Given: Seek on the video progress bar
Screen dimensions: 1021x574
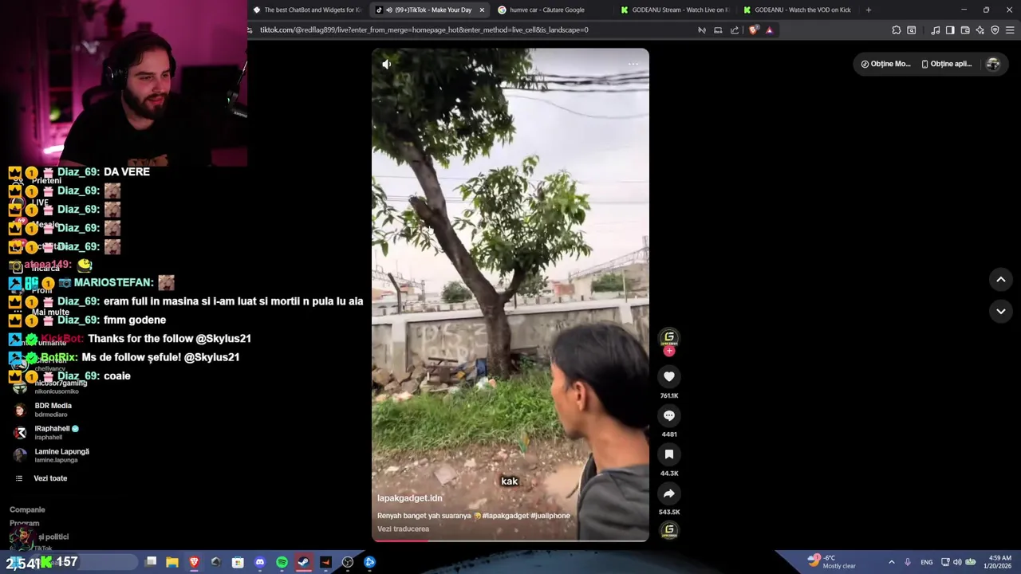Looking at the screenshot, I should pyautogui.click(x=510, y=541).
